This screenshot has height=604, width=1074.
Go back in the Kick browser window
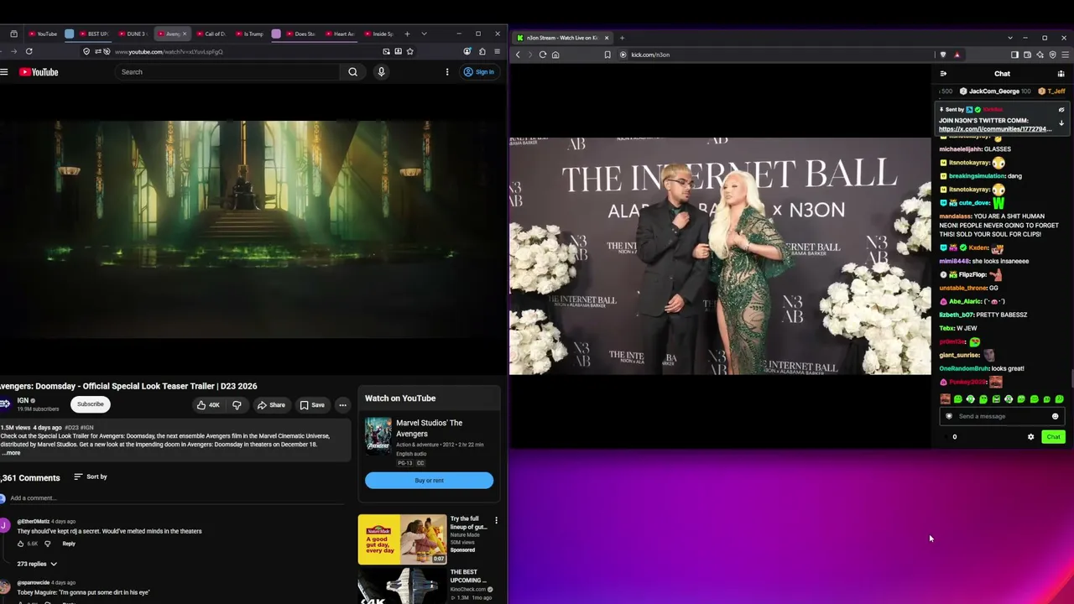coord(518,55)
